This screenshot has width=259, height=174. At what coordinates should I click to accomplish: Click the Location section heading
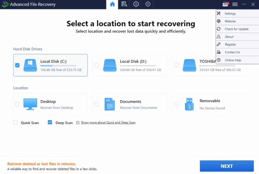coord(21,88)
